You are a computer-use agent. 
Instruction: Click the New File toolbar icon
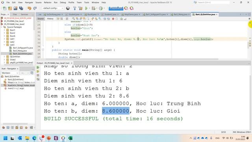[5, 8]
